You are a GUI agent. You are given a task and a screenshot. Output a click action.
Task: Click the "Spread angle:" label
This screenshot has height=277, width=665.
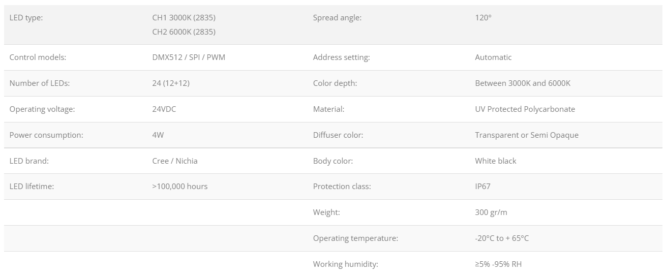pos(337,18)
